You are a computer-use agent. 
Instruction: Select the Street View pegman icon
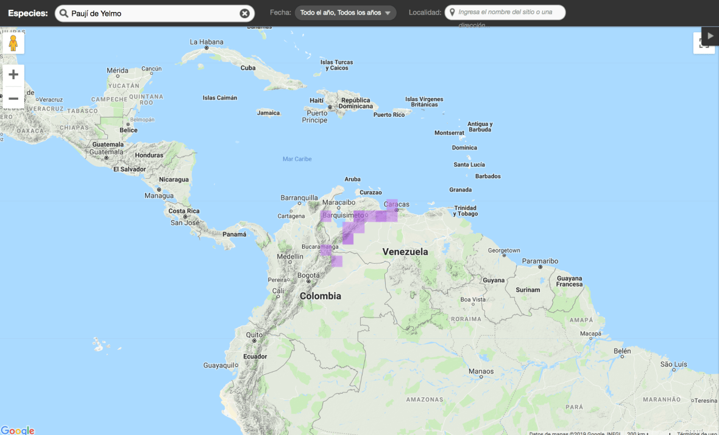(13, 43)
